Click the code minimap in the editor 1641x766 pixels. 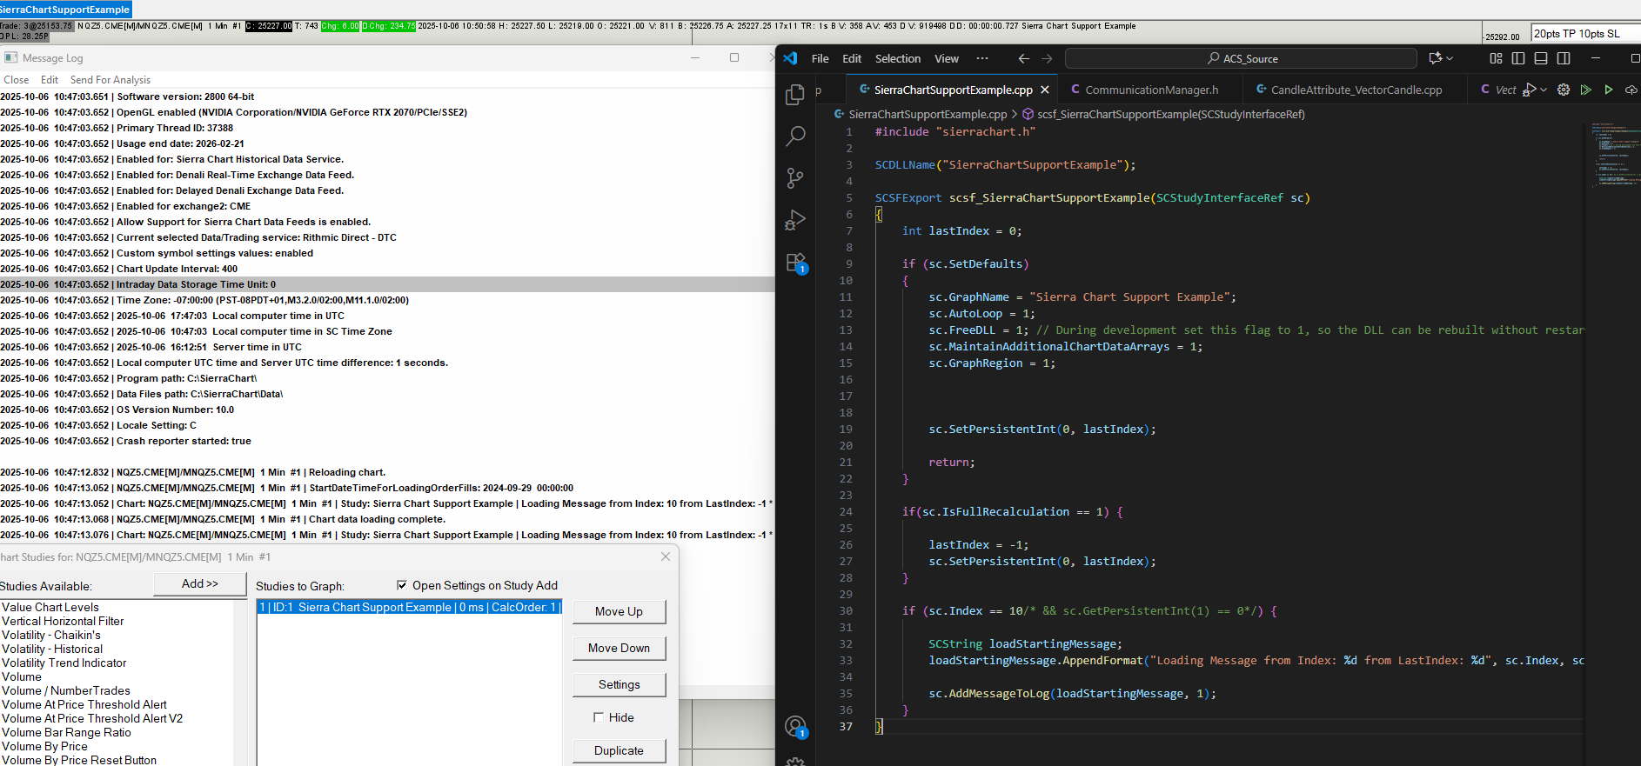click(1615, 155)
